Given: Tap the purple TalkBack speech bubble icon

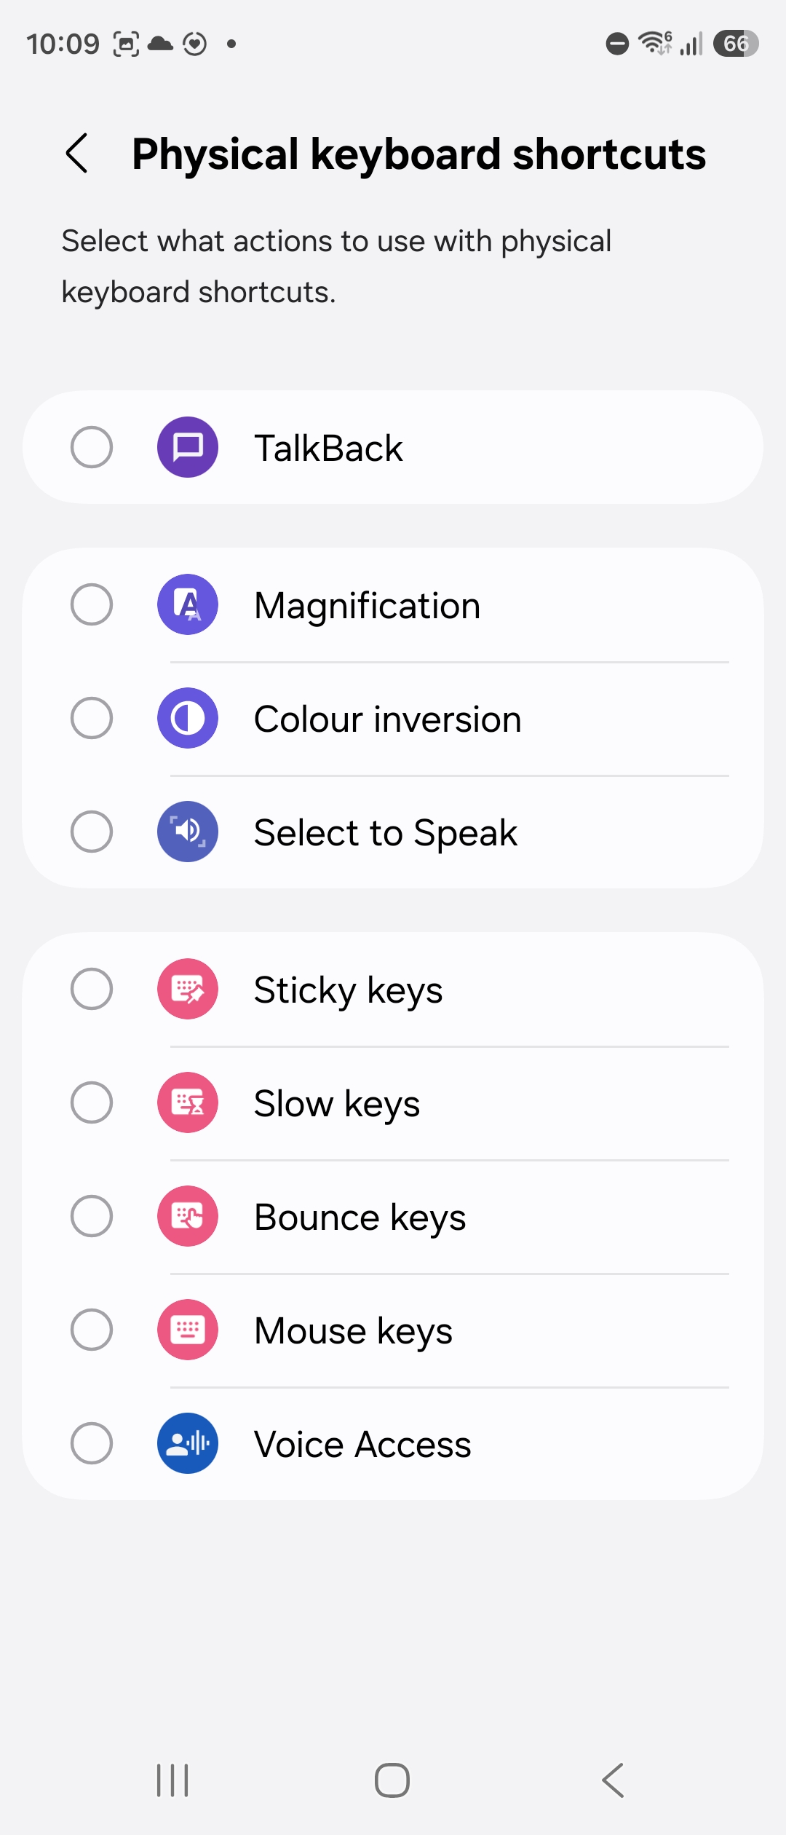Looking at the screenshot, I should [188, 447].
